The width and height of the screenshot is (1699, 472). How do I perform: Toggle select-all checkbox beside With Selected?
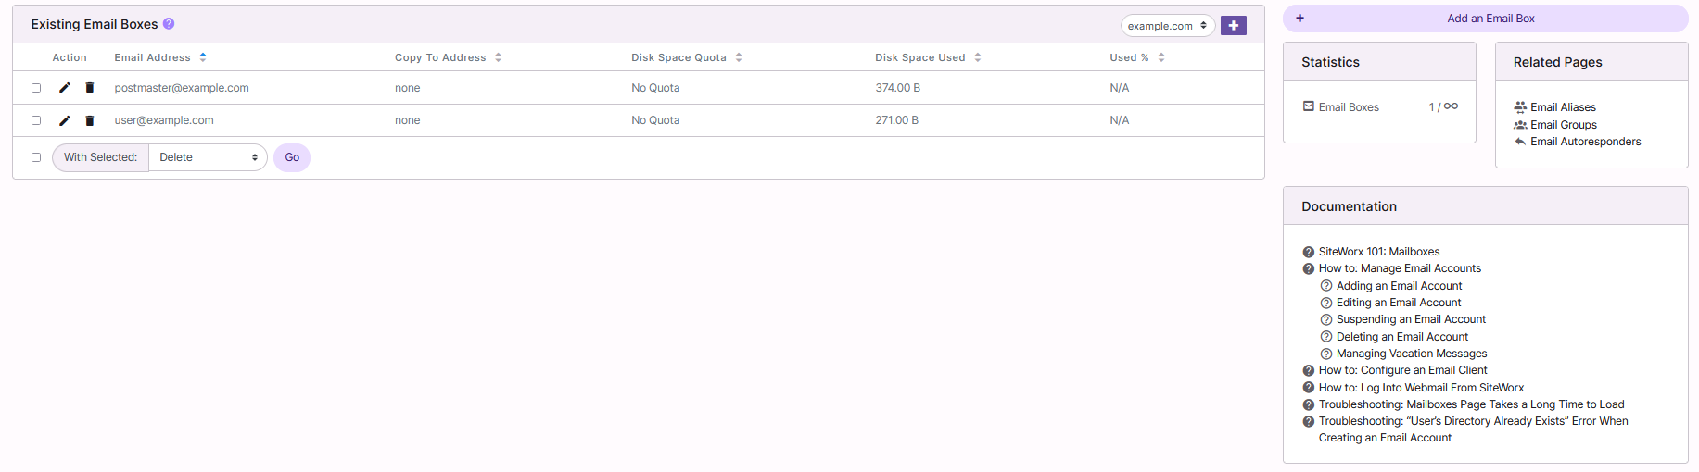tap(36, 157)
